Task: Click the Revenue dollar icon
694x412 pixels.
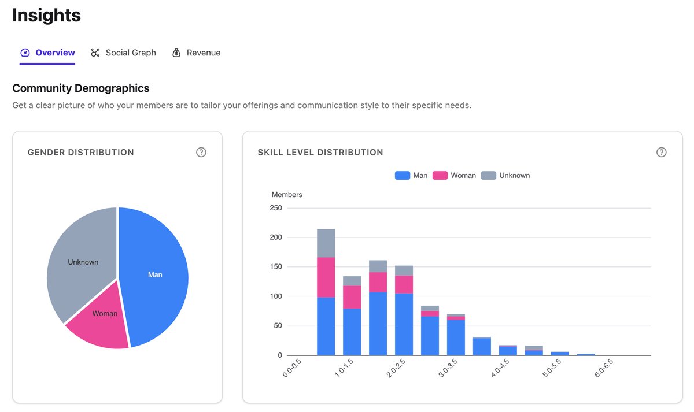Action: (176, 53)
